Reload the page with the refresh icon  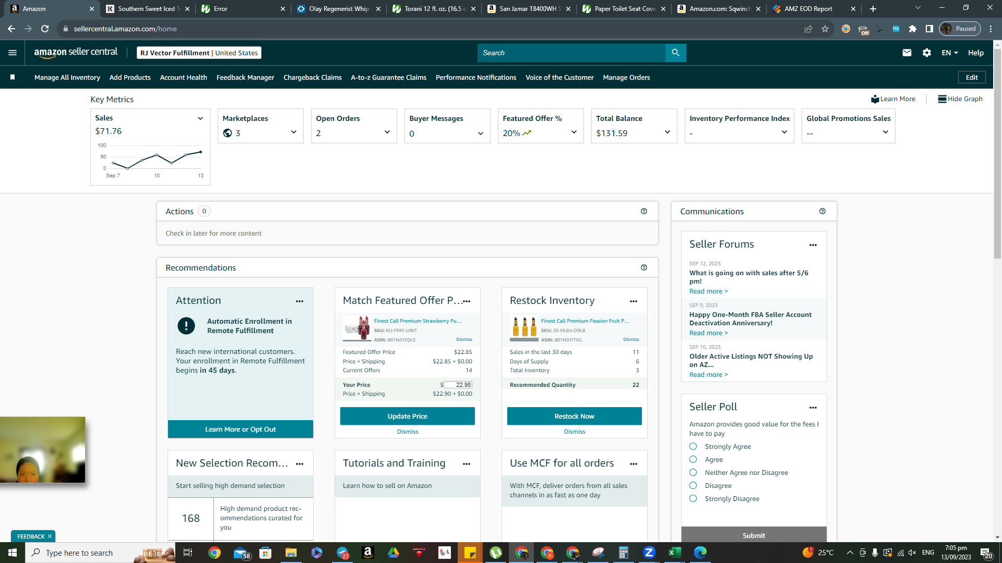[x=45, y=29]
